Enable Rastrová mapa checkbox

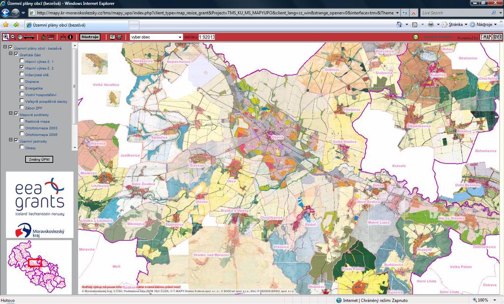tap(22, 121)
